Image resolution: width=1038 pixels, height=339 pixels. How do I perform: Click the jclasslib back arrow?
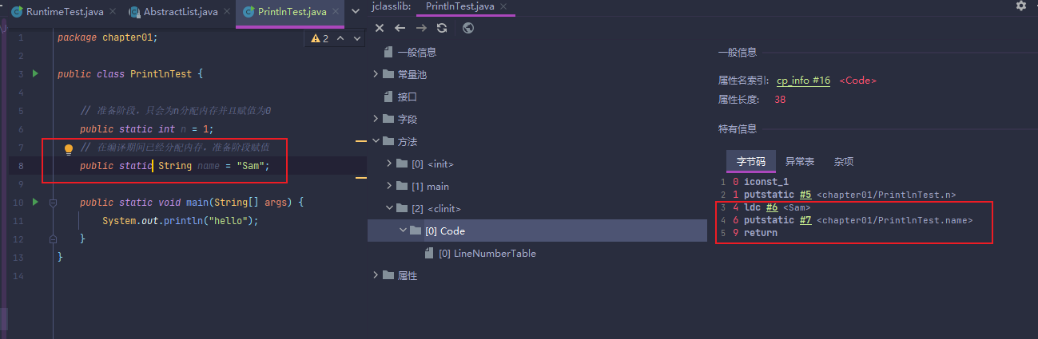400,28
